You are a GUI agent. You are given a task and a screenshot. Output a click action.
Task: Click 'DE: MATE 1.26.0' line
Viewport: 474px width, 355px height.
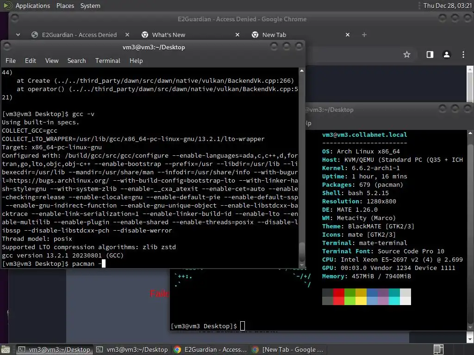point(350,209)
